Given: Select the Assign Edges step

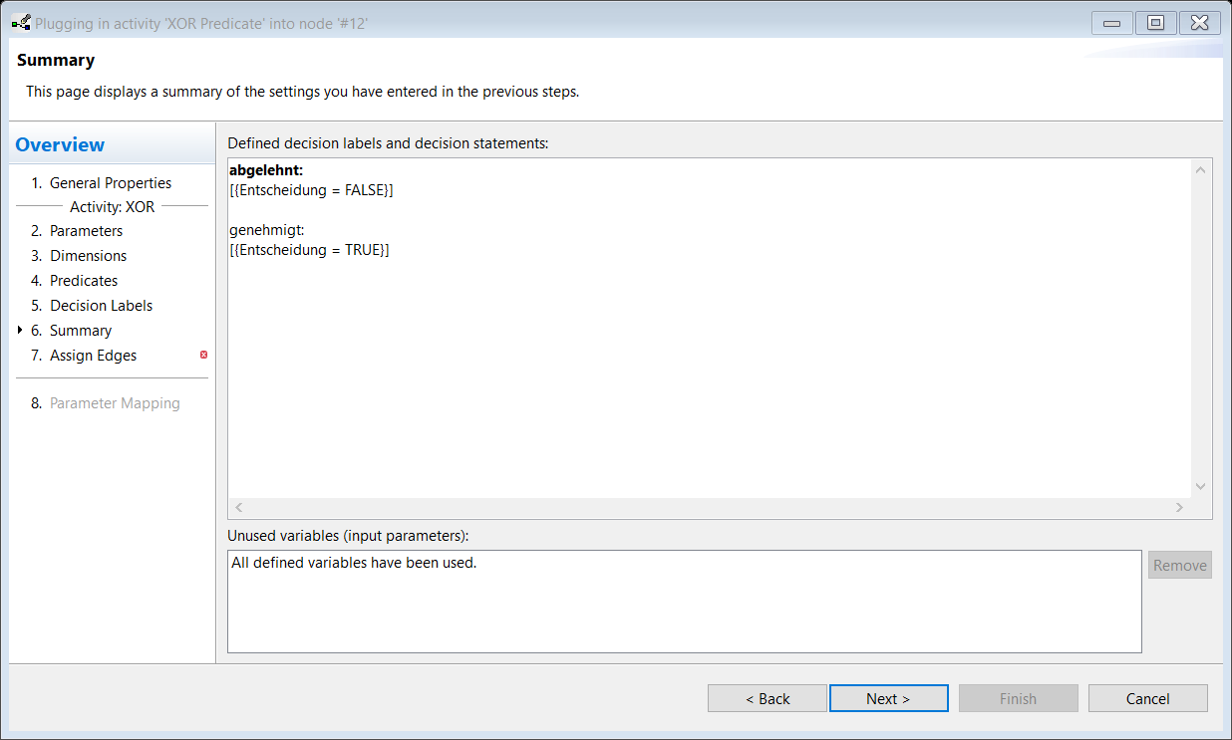Looking at the screenshot, I should [x=84, y=356].
